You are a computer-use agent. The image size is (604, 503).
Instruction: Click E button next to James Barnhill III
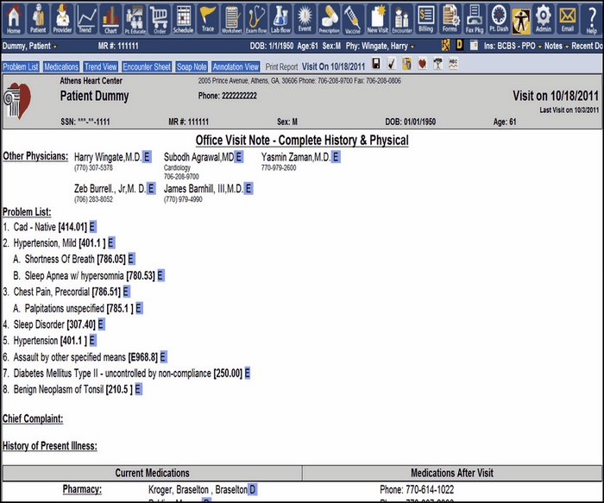[249, 188]
